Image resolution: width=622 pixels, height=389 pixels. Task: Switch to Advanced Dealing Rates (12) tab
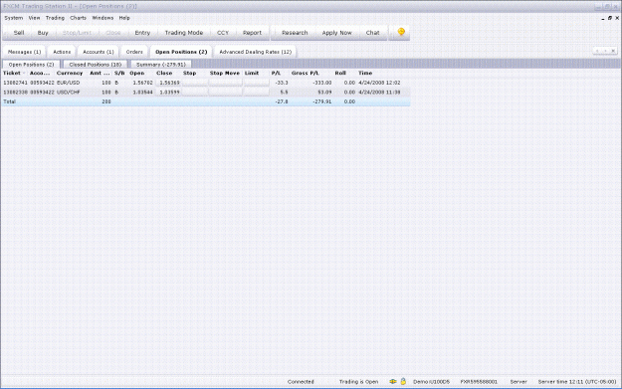coord(256,52)
